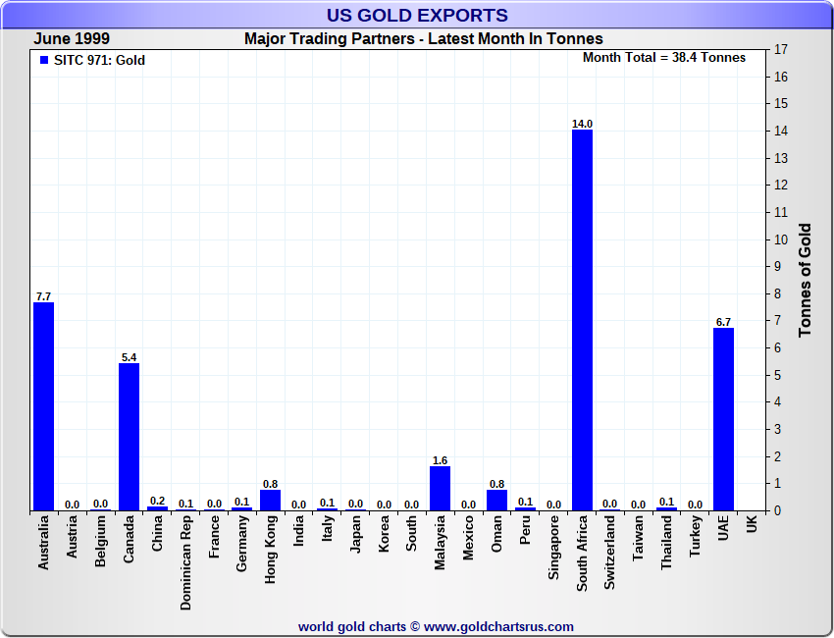Select the UAE bar
This screenshot has height=638, width=834.
[723, 419]
